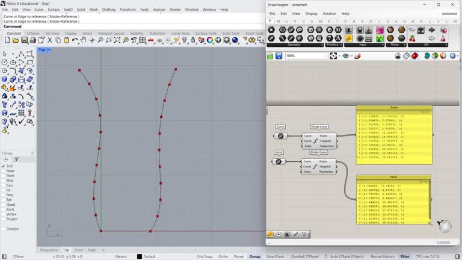Click the Undo arrow icon
This screenshot has height=260, width=462.
[x=75, y=40]
